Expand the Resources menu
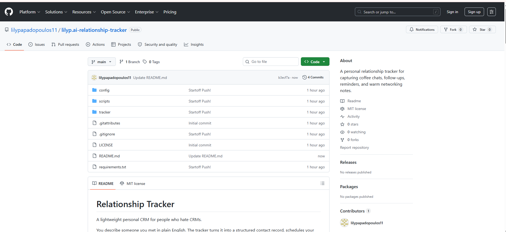This screenshot has height=232, width=506. click(x=84, y=12)
